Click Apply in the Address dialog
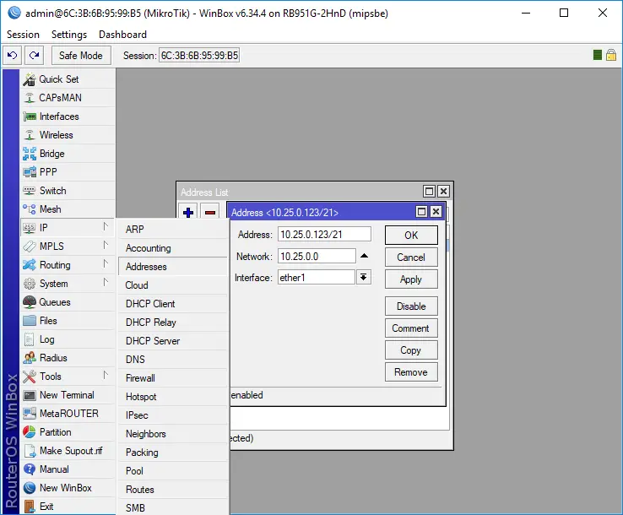Screen dimensions: 623x515 click(x=411, y=279)
